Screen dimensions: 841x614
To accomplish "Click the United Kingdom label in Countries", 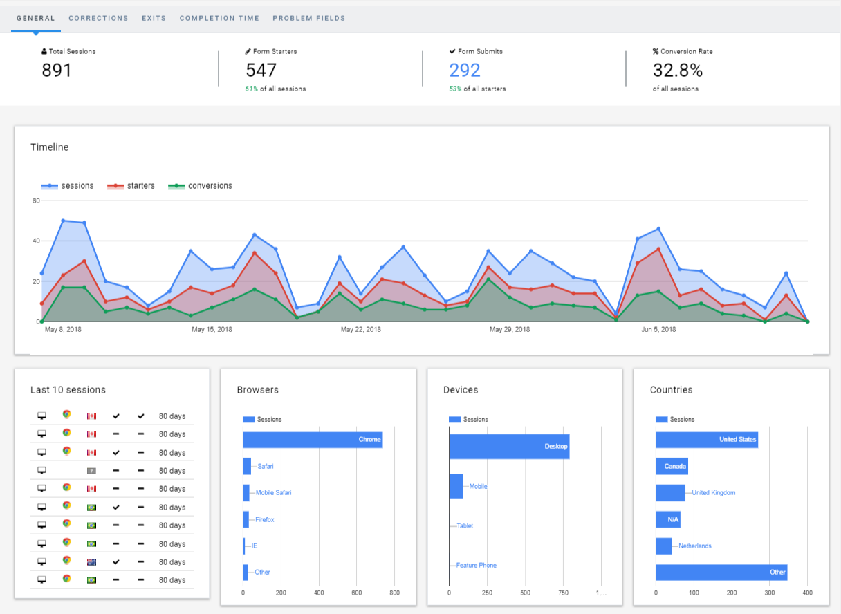I will [714, 493].
